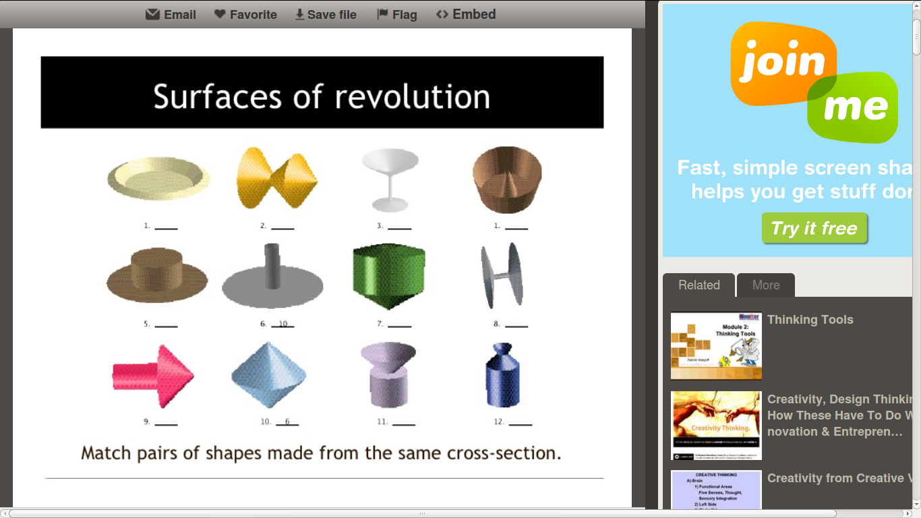Open Creativity from Creative related link
921x518 pixels.
point(840,478)
